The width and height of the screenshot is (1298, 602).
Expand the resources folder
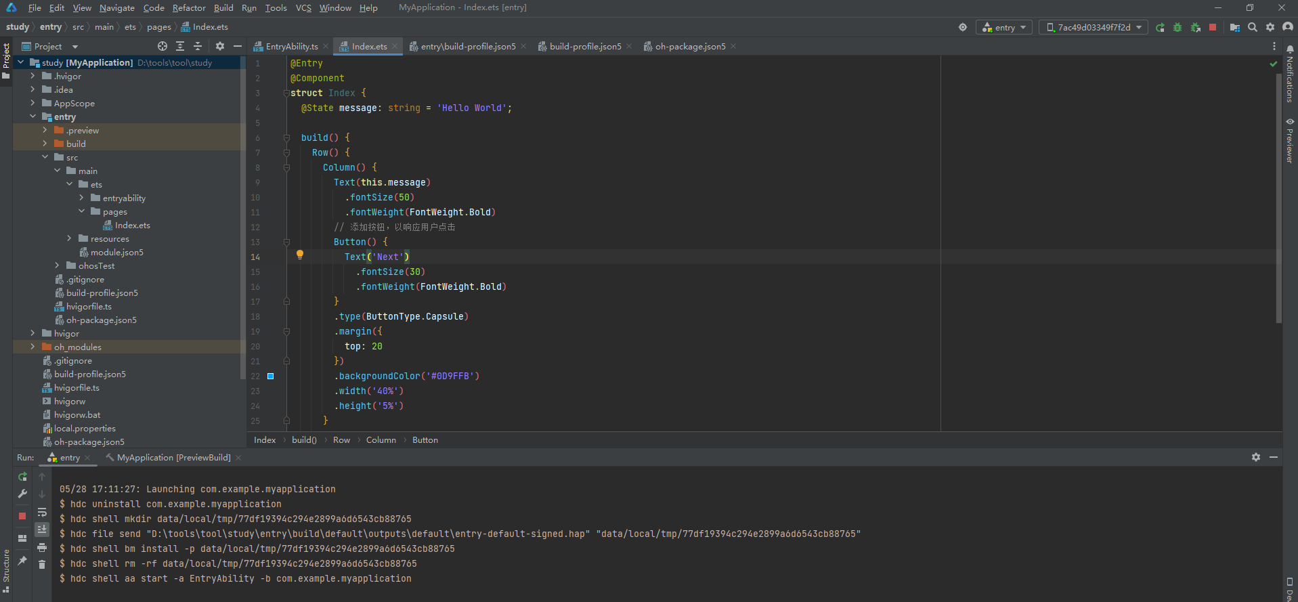point(69,238)
